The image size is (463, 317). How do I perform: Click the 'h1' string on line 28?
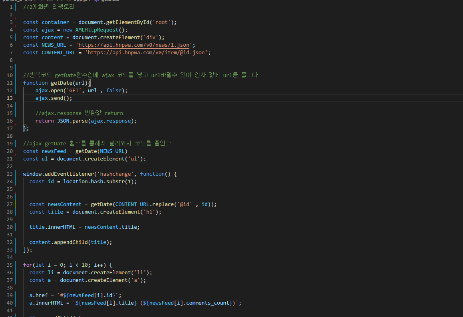pos(149,212)
